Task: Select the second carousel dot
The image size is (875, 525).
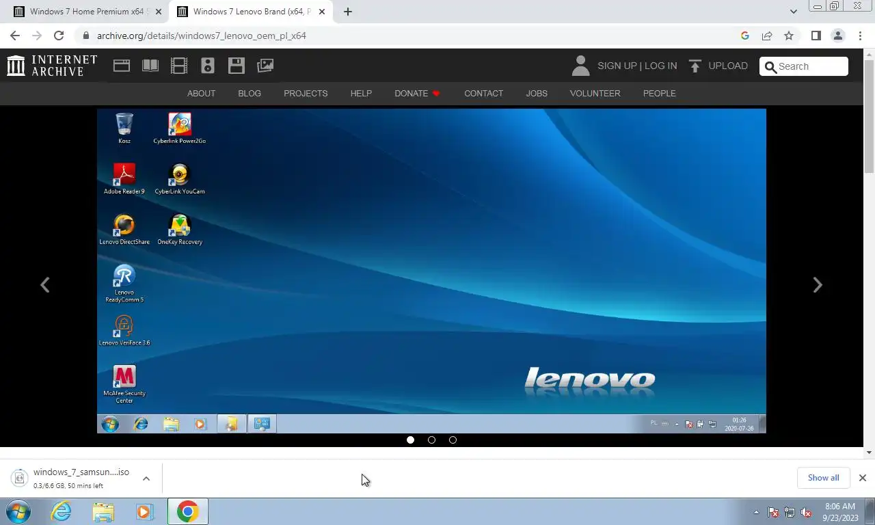Action: coord(431,440)
